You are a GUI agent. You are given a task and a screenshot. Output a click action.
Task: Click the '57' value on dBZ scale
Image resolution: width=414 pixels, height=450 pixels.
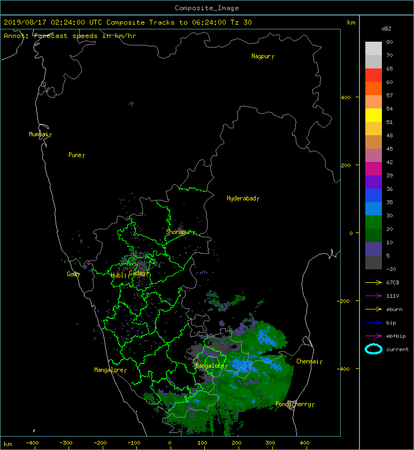click(389, 95)
